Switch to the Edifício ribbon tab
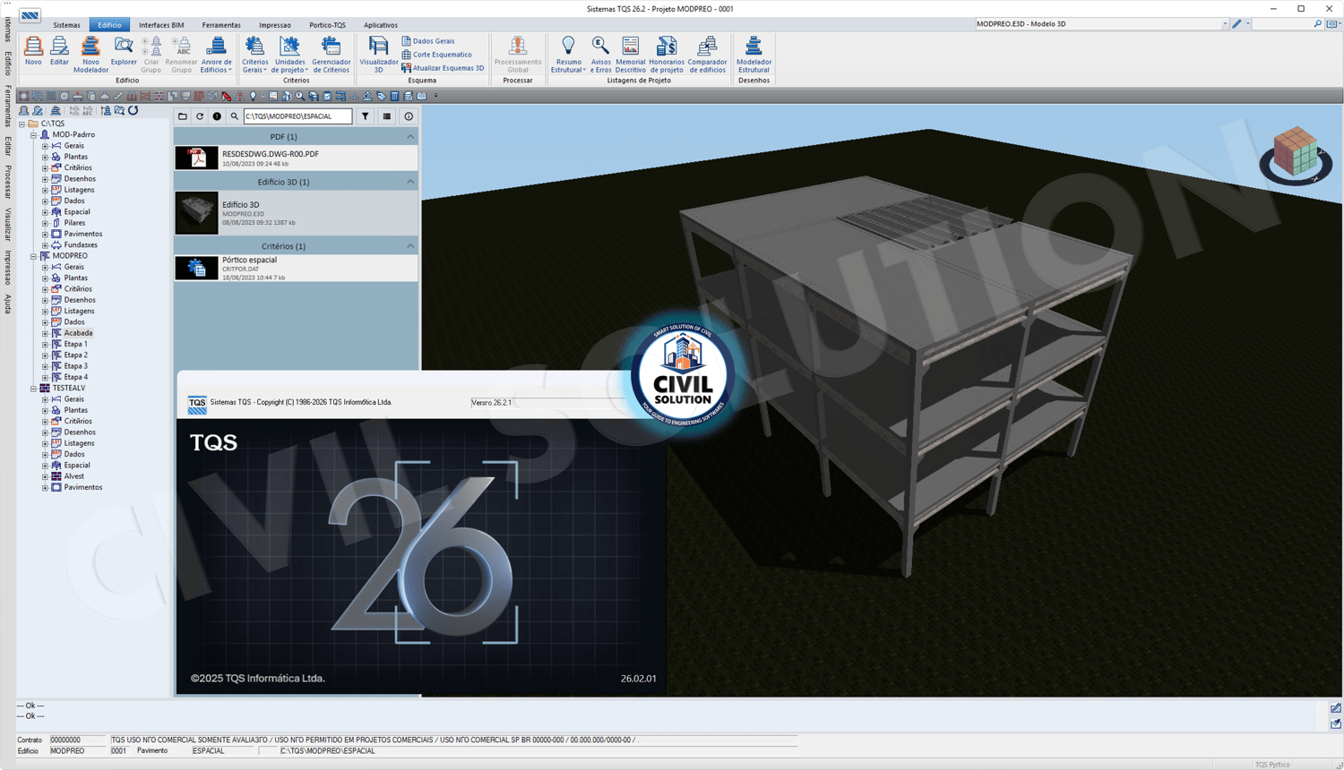 109,25
